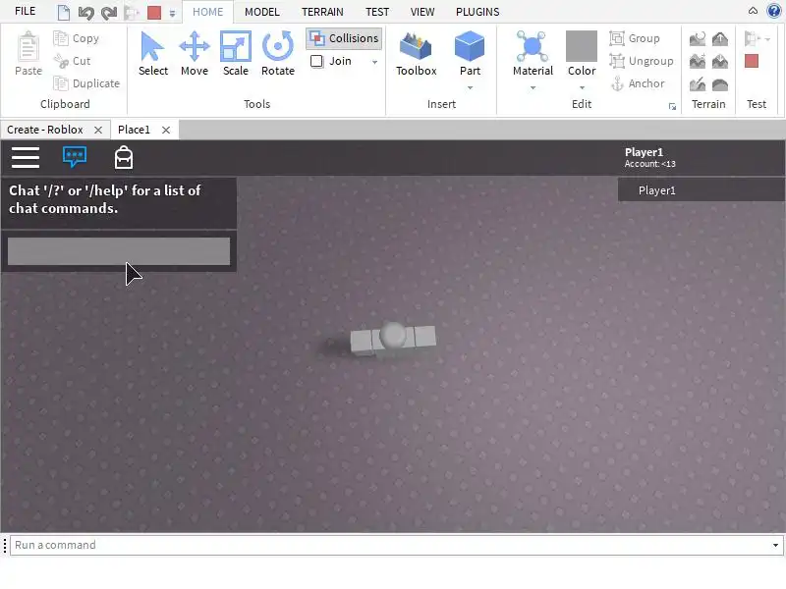Click Group in Edit section
Screen dimensions: 786x589
point(635,38)
